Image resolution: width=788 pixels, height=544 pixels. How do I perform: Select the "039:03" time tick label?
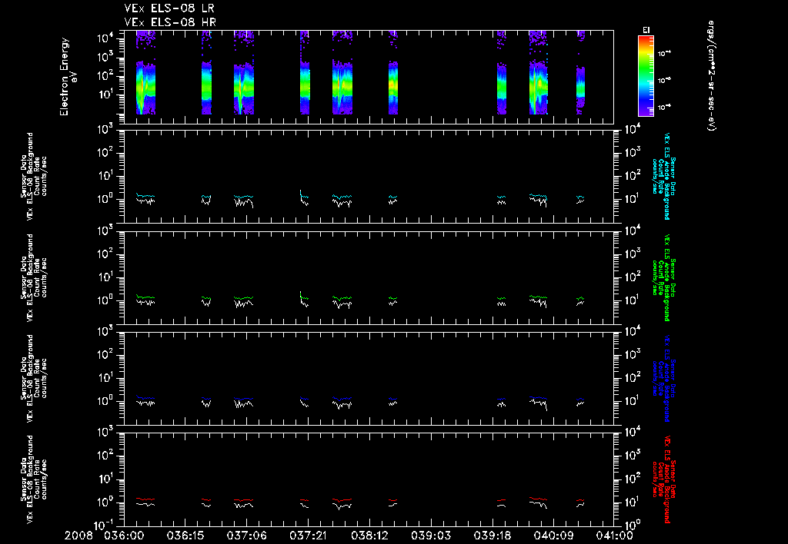pyautogui.click(x=430, y=536)
